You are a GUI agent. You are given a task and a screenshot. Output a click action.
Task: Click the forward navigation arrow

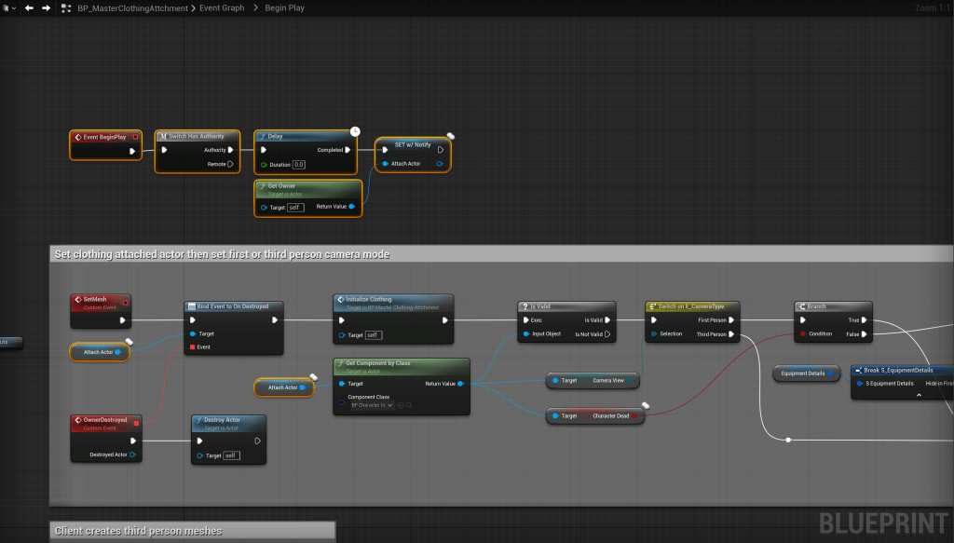[46, 7]
